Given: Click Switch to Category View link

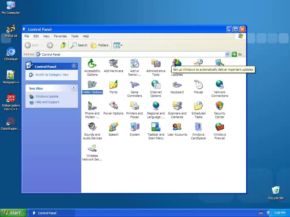Looking at the screenshot, I should tap(52, 75).
